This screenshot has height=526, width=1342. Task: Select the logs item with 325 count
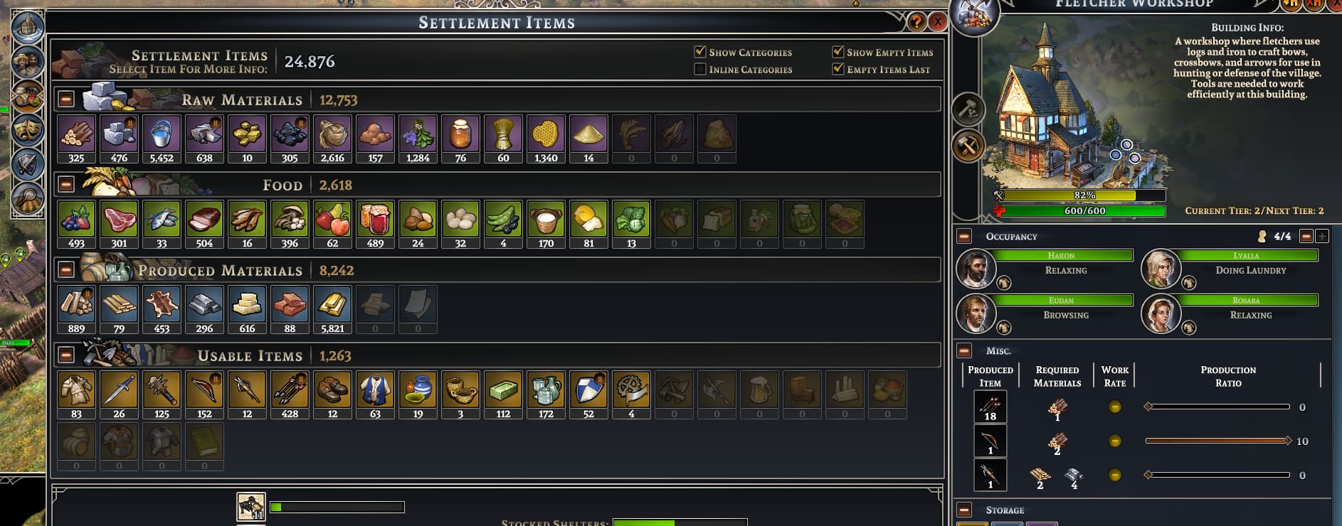76,139
